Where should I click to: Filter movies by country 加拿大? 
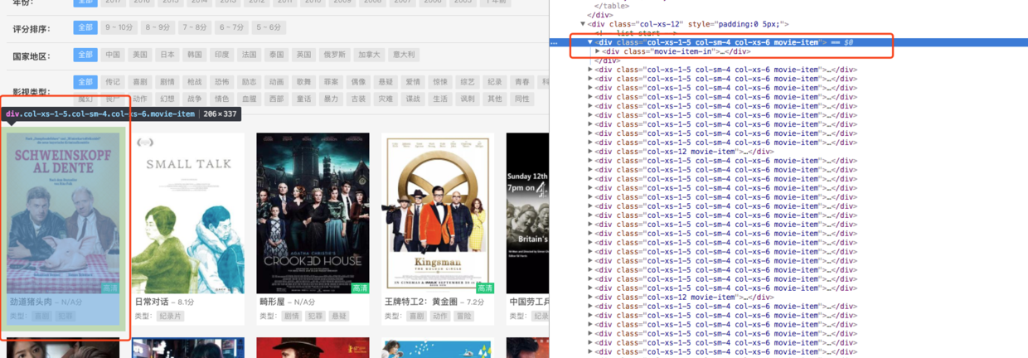click(x=369, y=55)
